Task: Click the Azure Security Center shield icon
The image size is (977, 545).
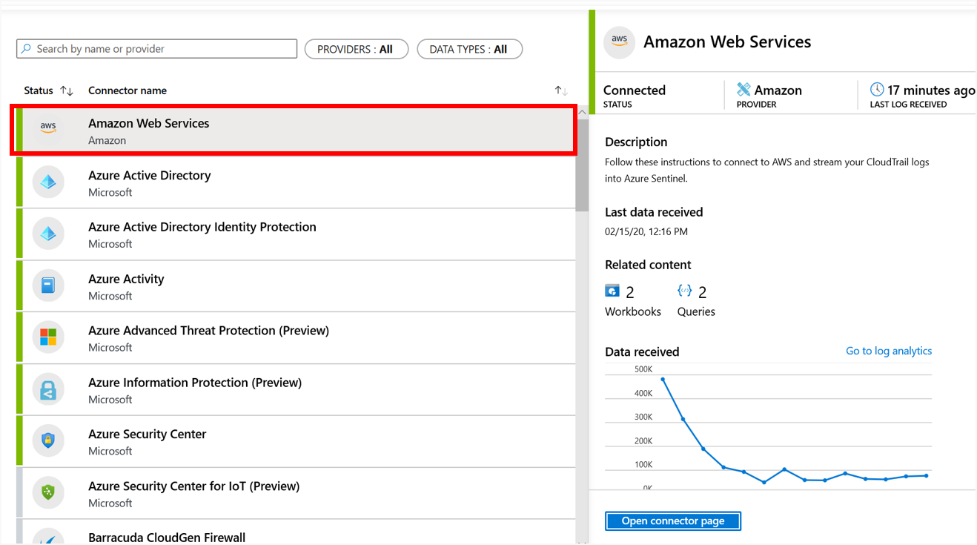Action: coord(47,440)
